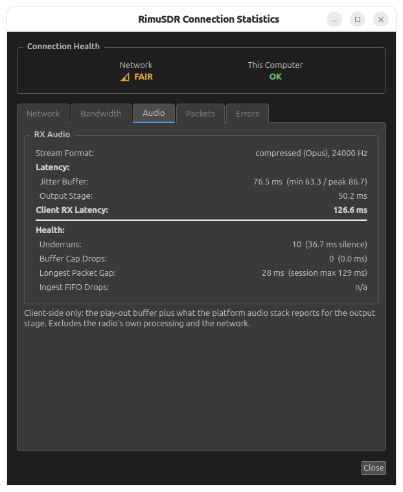Click the Output Stage label
Image resolution: width=403 pixels, height=492 pixels.
pyautogui.click(x=66, y=196)
